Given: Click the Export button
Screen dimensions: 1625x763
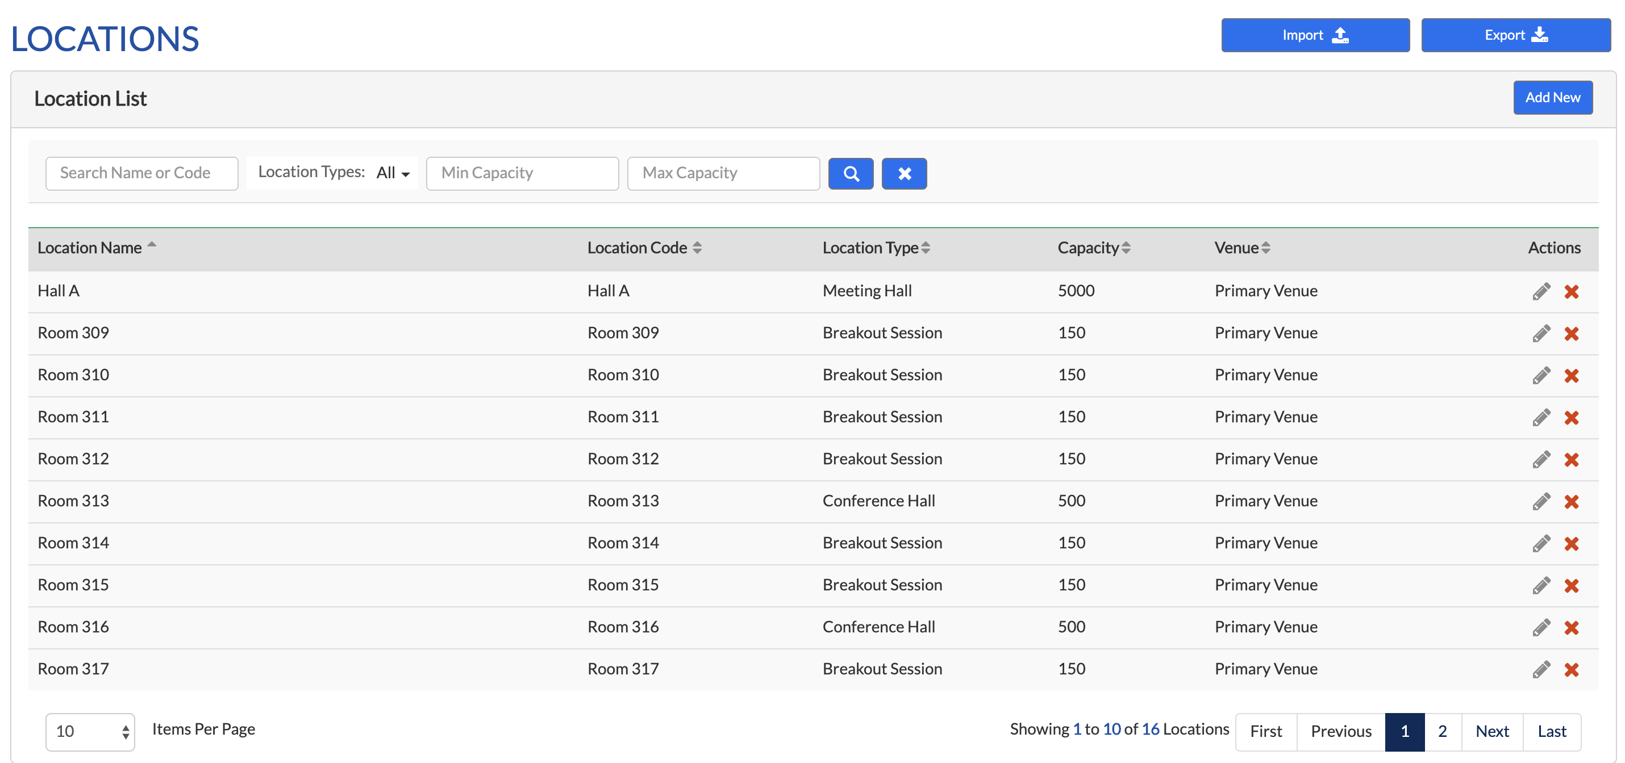Looking at the screenshot, I should (x=1516, y=35).
